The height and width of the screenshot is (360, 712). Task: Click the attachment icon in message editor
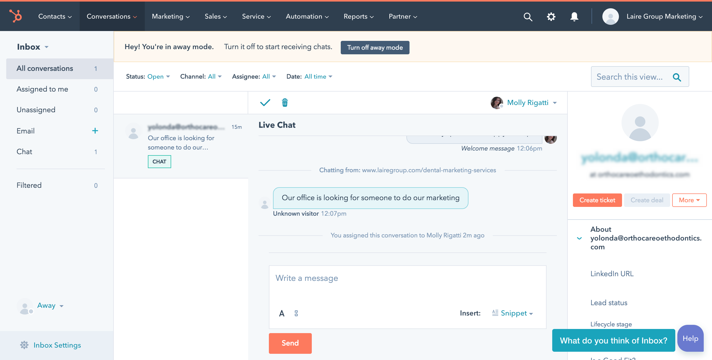(296, 313)
